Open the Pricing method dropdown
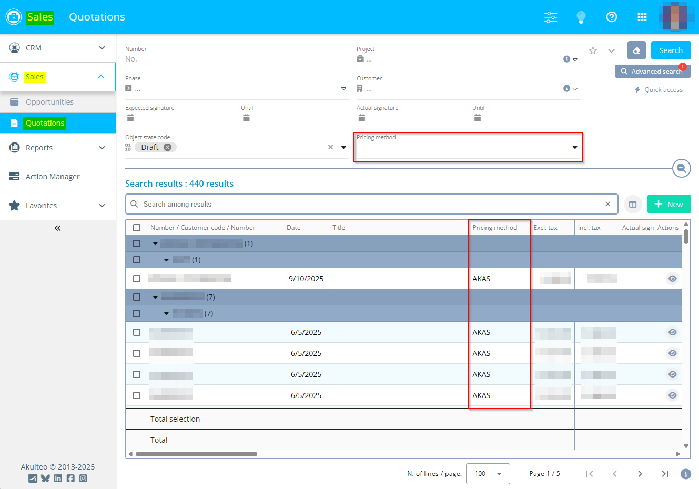Screen dimensions: 699x489 click(574, 148)
